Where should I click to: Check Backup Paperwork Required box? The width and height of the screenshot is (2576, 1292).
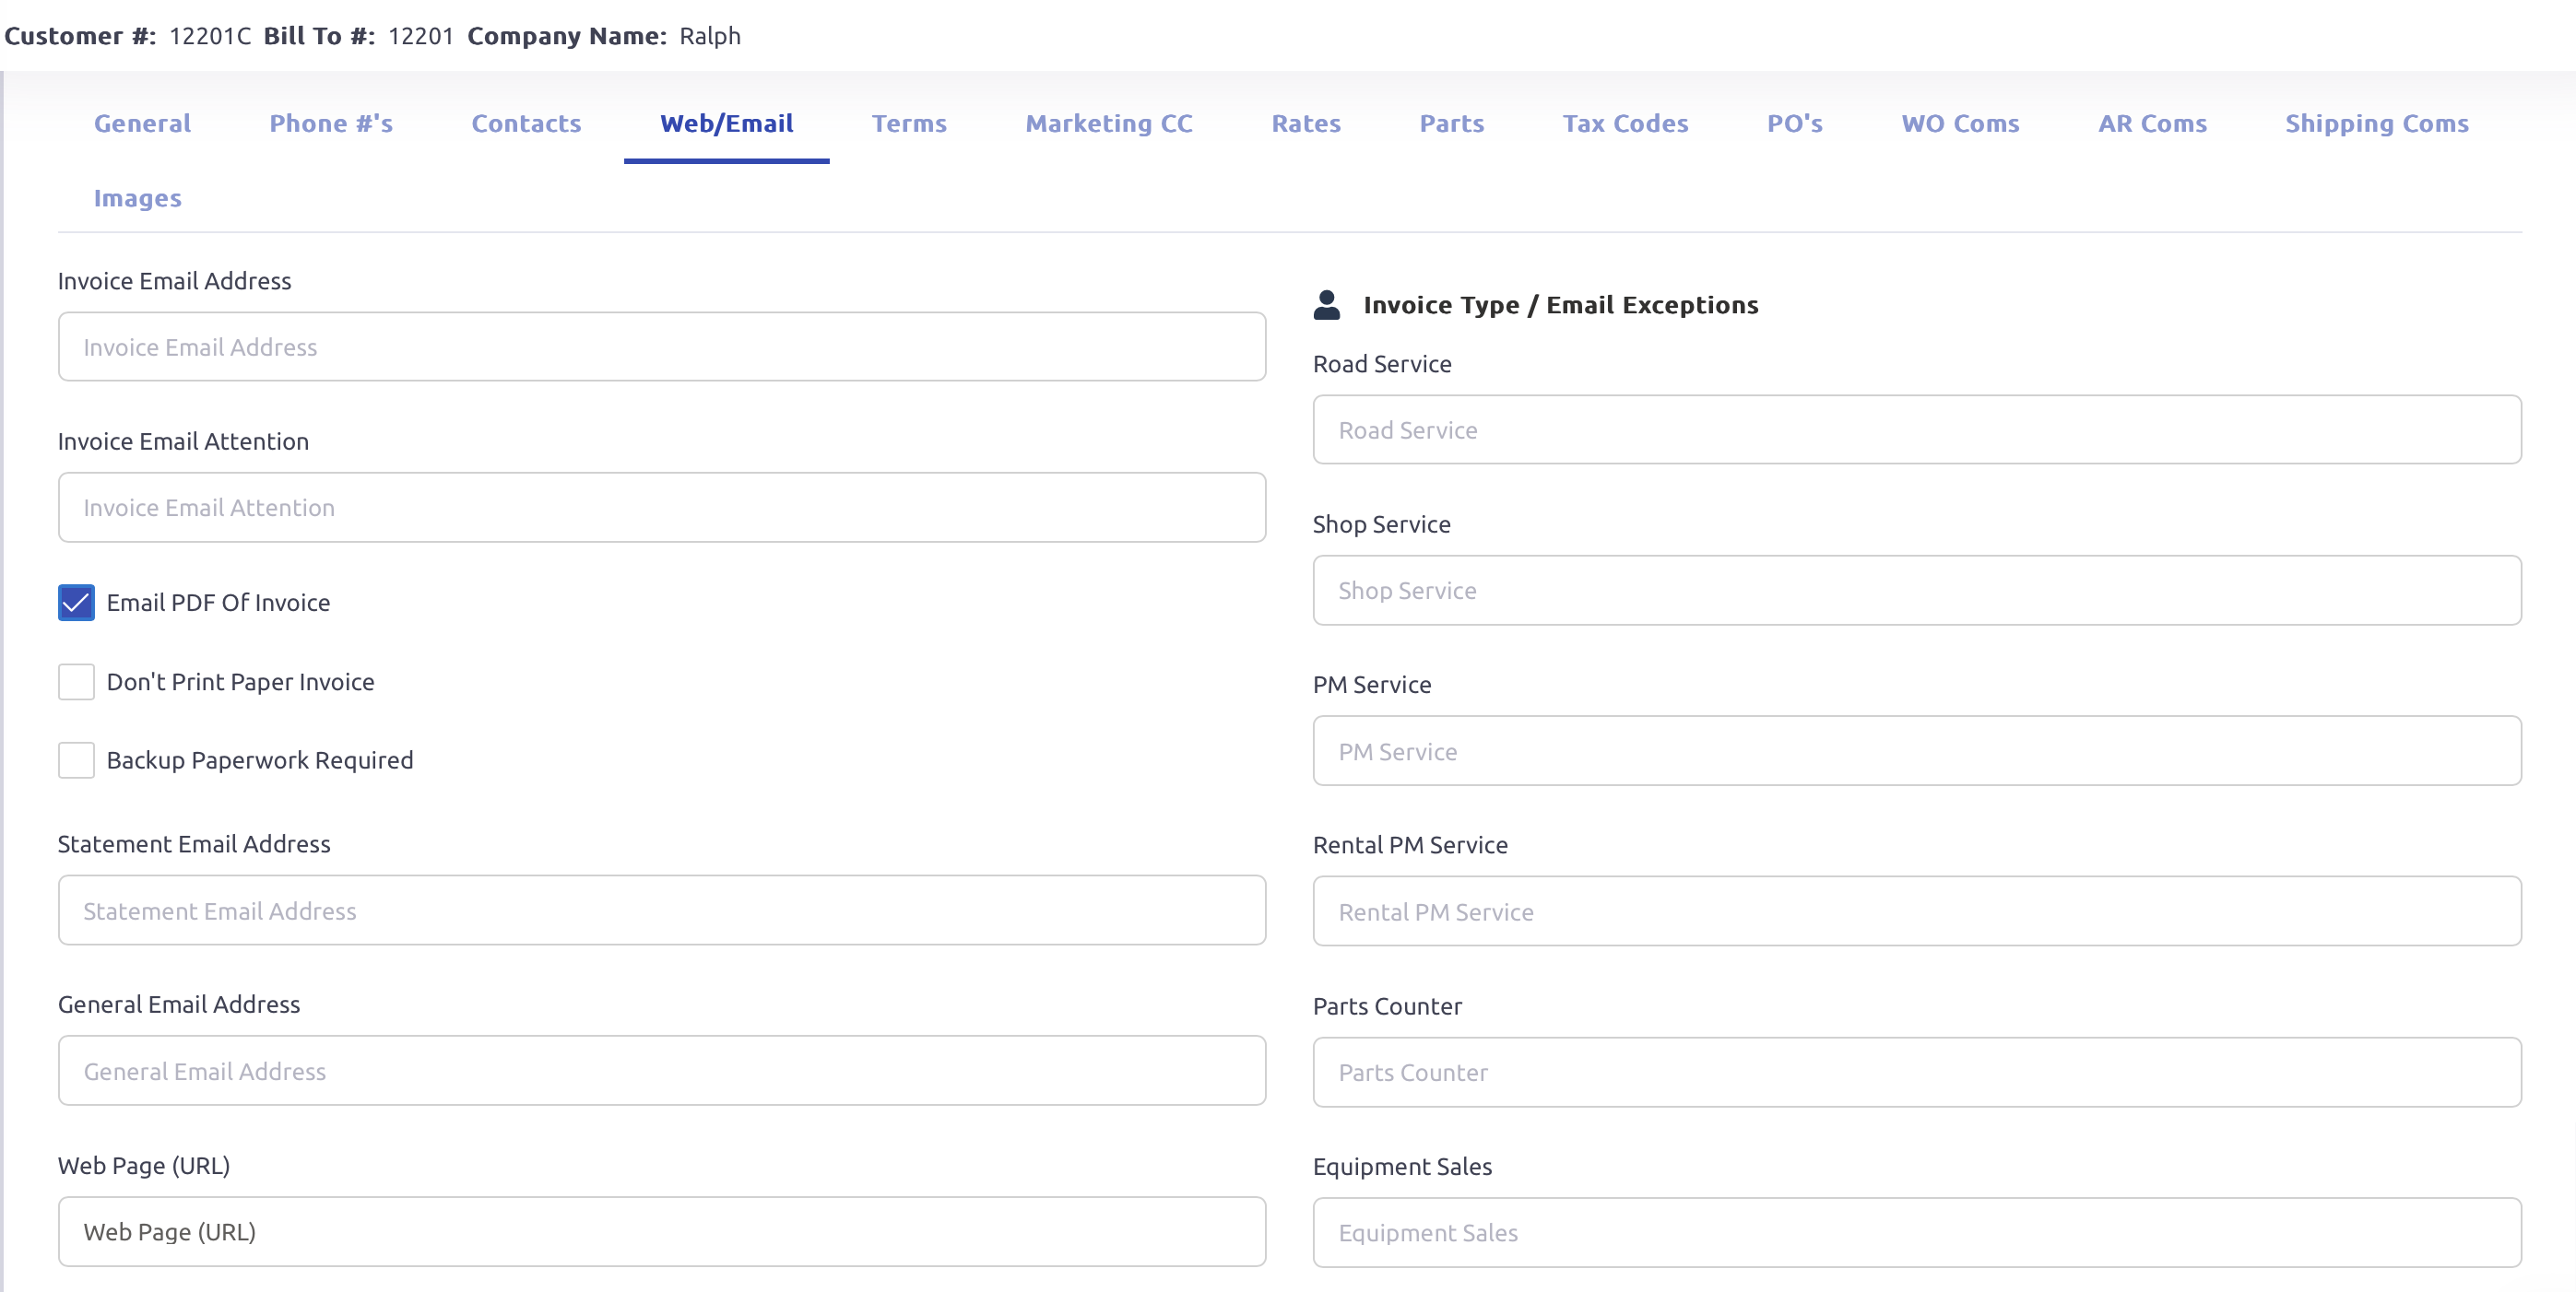76,760
